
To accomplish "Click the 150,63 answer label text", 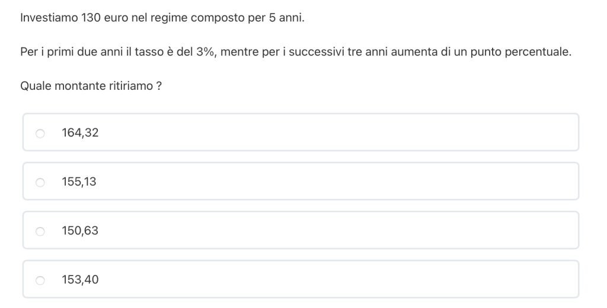I will click(80, 231).
